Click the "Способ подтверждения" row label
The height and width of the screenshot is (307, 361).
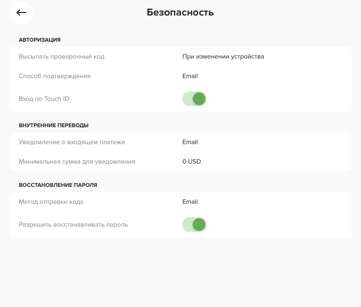(55, 76)
